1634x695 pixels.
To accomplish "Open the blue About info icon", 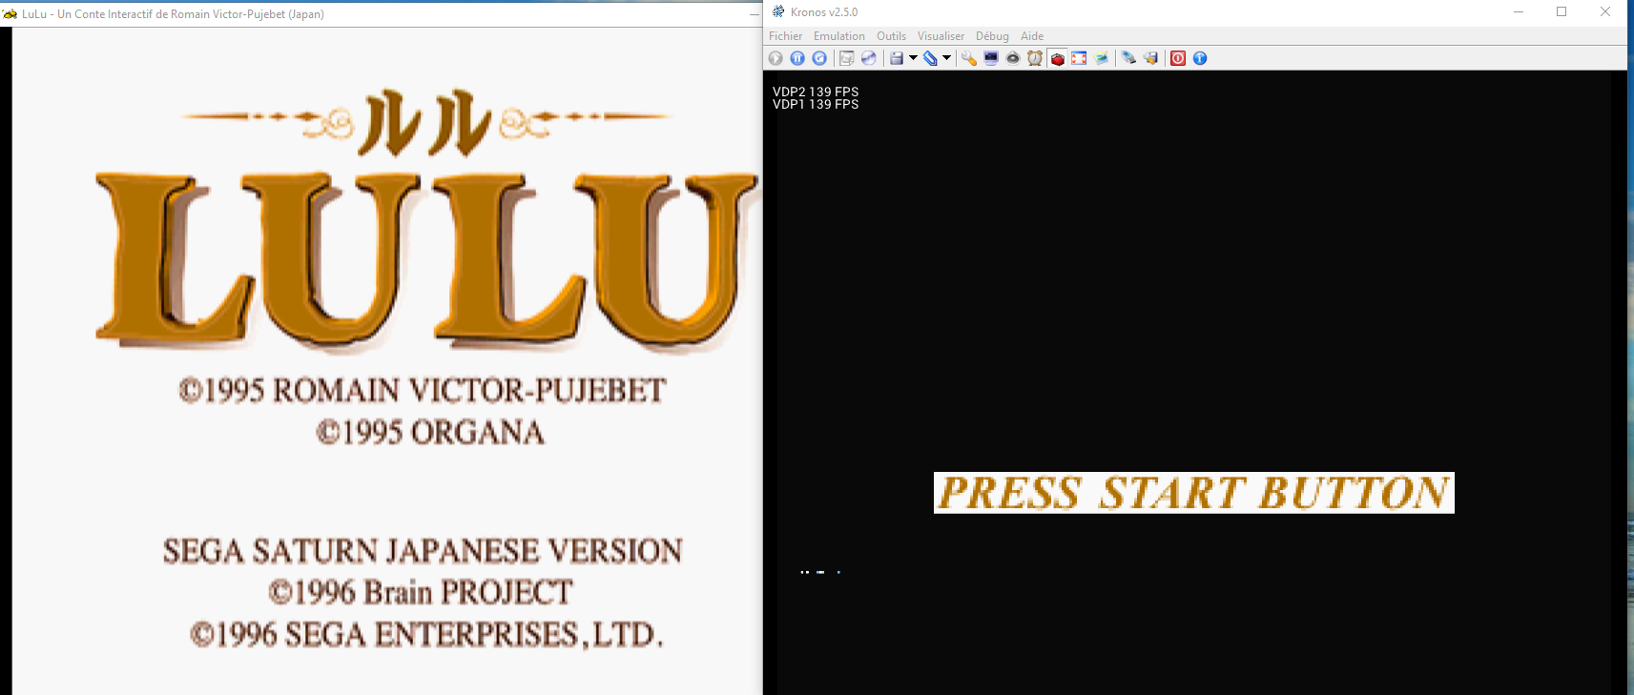I will (1200, 58).
